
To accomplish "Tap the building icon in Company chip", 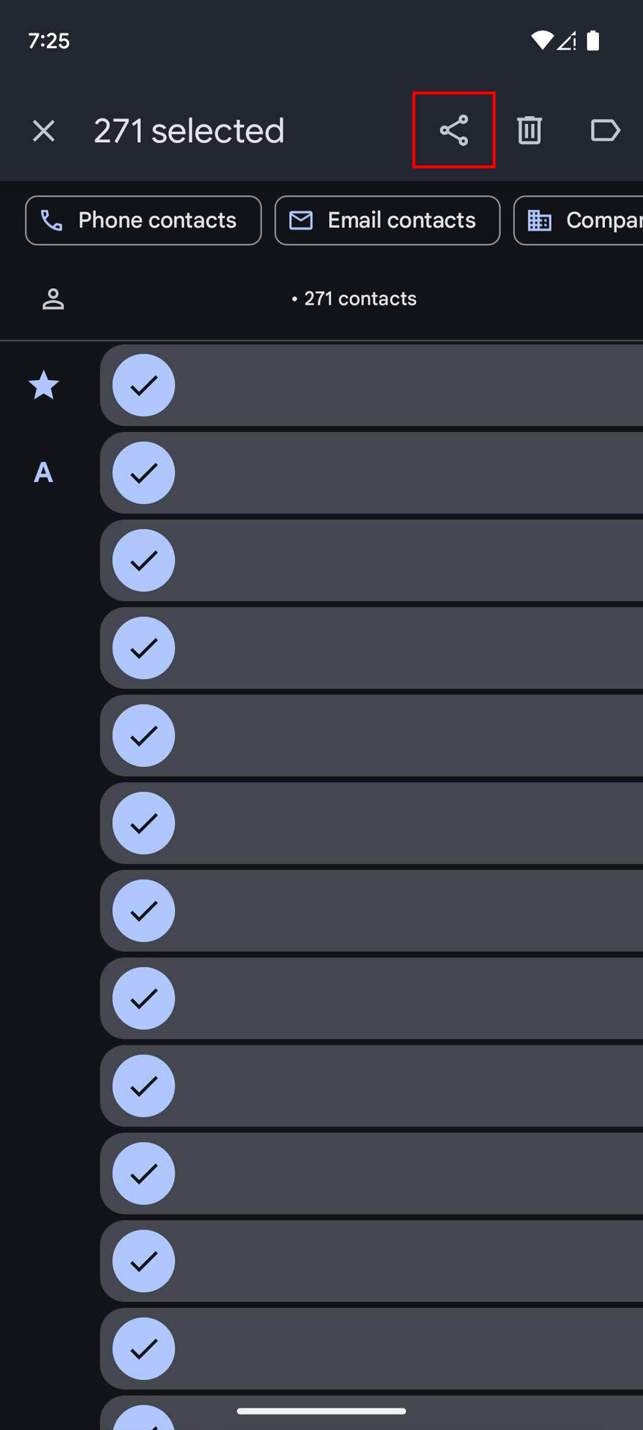I will click(x=540, y=220).
